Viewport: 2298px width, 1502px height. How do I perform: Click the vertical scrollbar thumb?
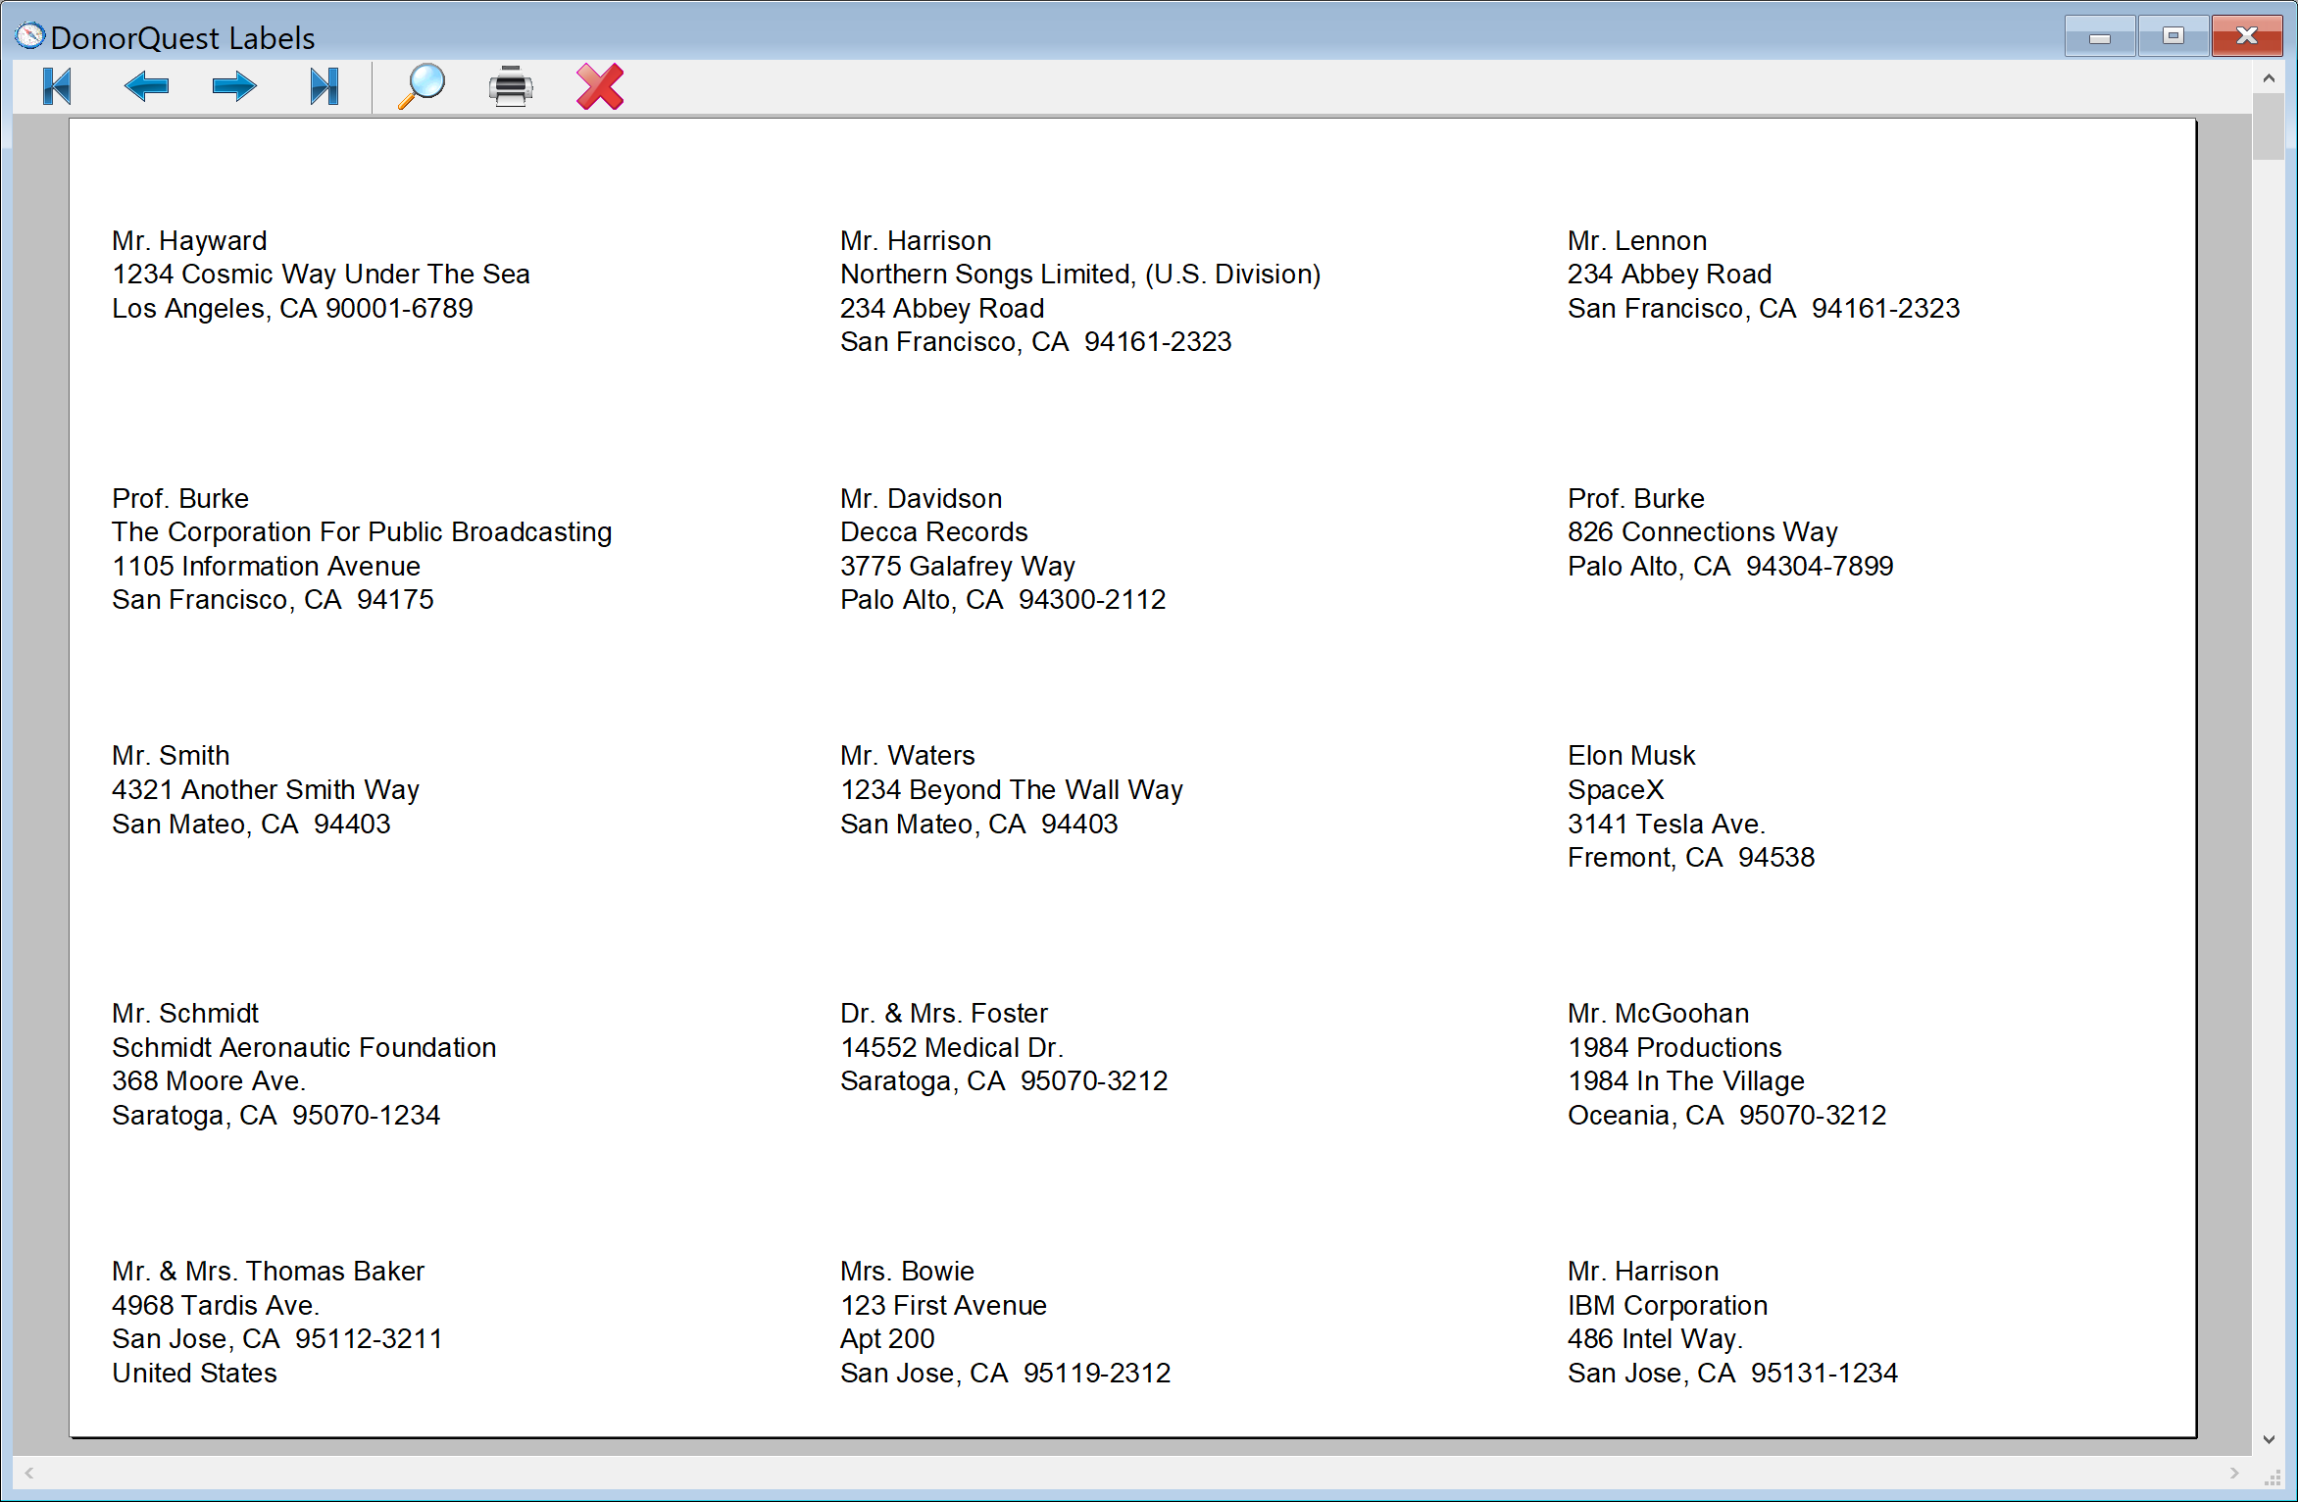(2269, 126)
